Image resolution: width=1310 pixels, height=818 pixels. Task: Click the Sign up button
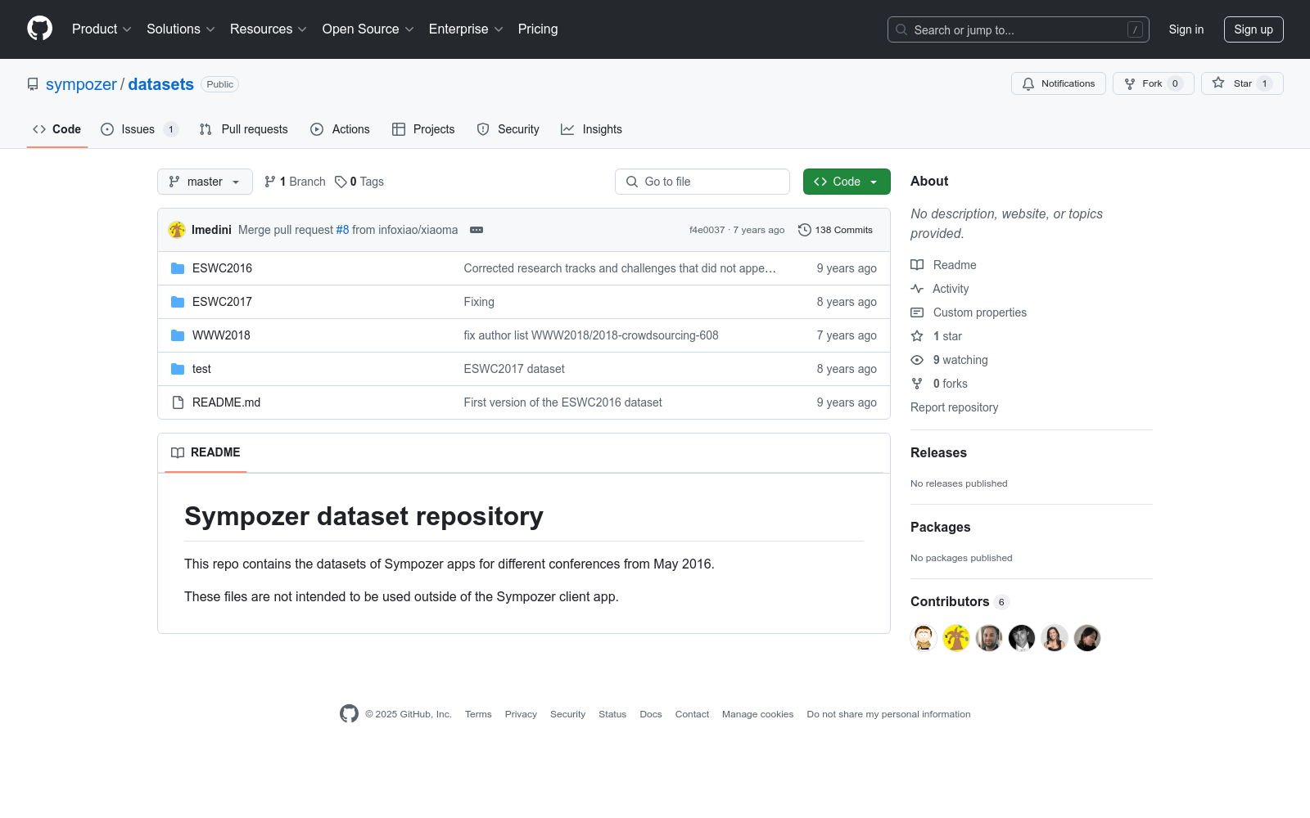1254,29
